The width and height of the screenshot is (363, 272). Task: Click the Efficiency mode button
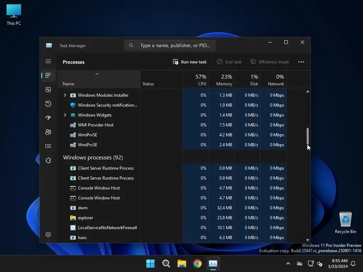(270, 62)
